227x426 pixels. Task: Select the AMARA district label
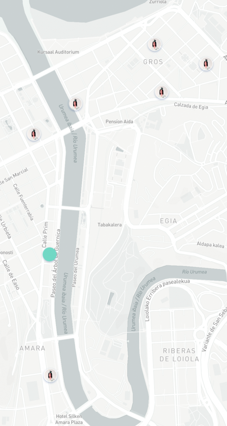pos(32,348)
